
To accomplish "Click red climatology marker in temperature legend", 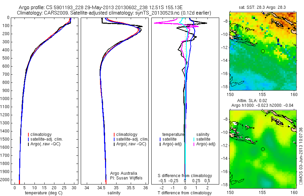I will 28,134.
